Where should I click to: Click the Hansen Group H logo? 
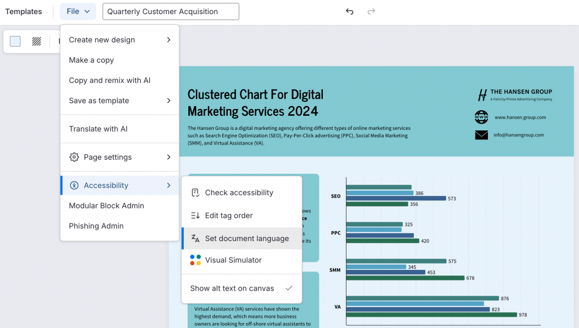(x=482, y=95)
